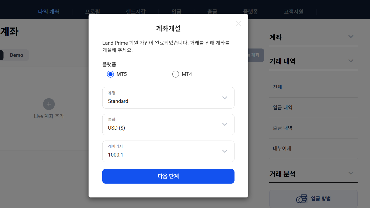
Task: Open the 나의 계좌 navigation tab
Action: 48,12
